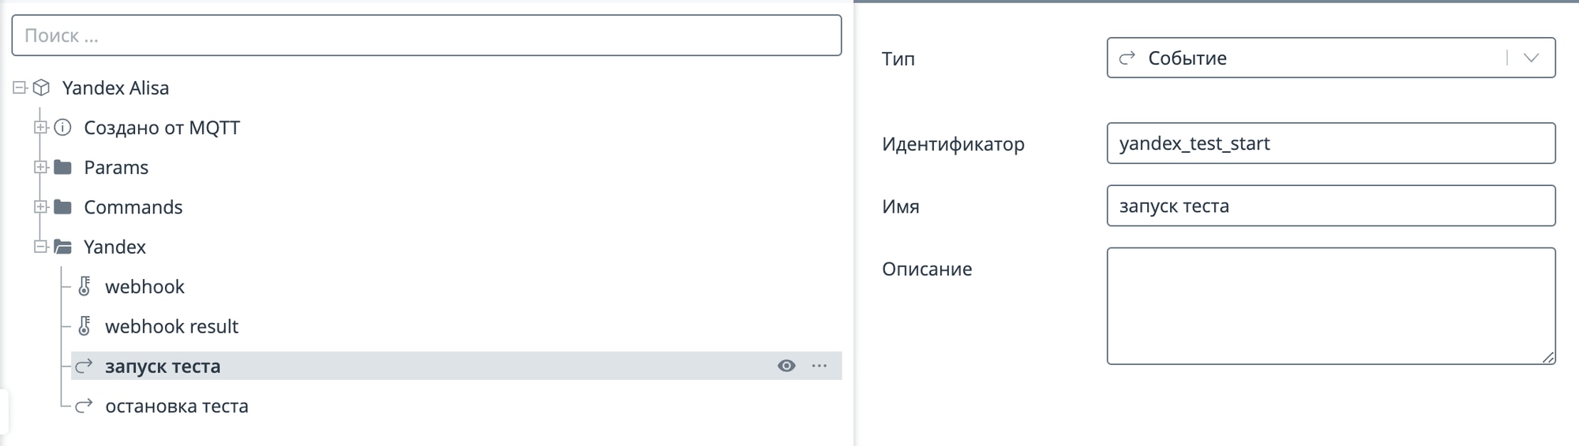This screenshot has height=446, width=1579.
Task: Click the Имя field containing запуск теста
Action: click(1331, 206)
